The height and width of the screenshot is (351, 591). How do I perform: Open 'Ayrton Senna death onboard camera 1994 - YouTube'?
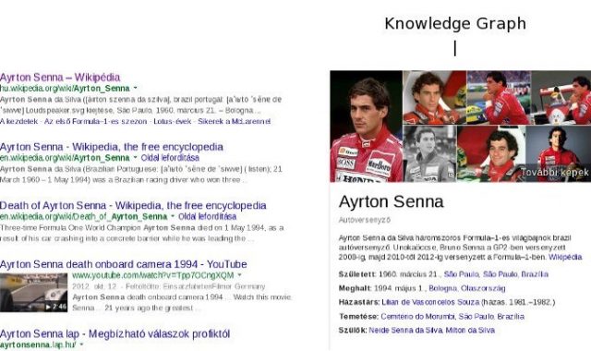point(124,264)
